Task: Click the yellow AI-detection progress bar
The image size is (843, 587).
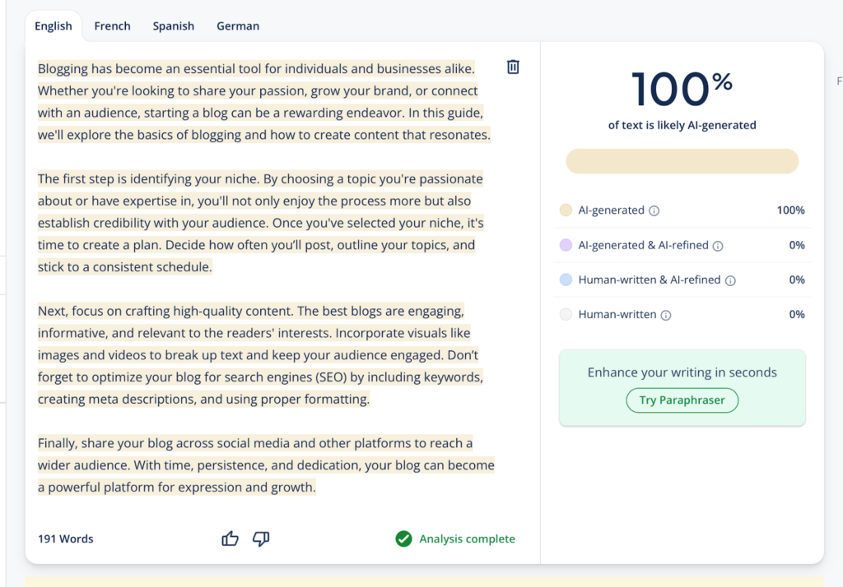Action: [682, 161]
